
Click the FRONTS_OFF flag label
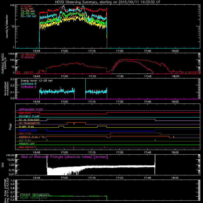pyautogui.click(x=27, y=144)
